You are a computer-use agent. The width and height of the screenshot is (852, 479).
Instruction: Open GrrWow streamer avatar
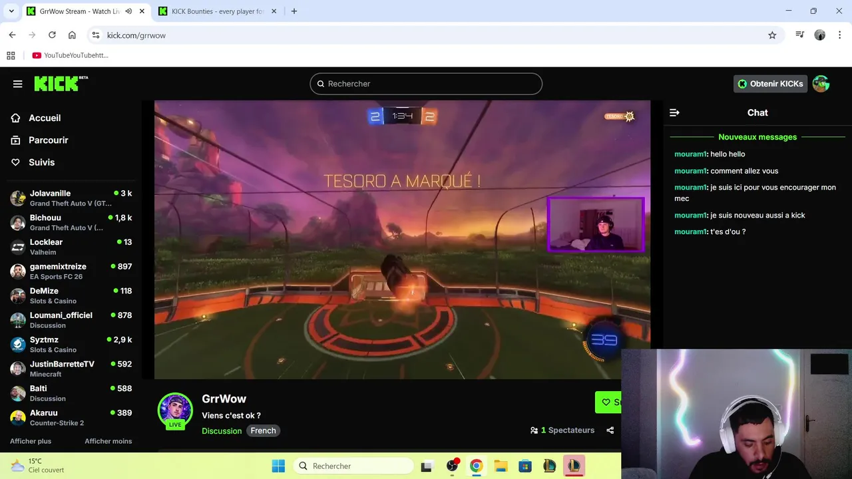tap(175, 410)
